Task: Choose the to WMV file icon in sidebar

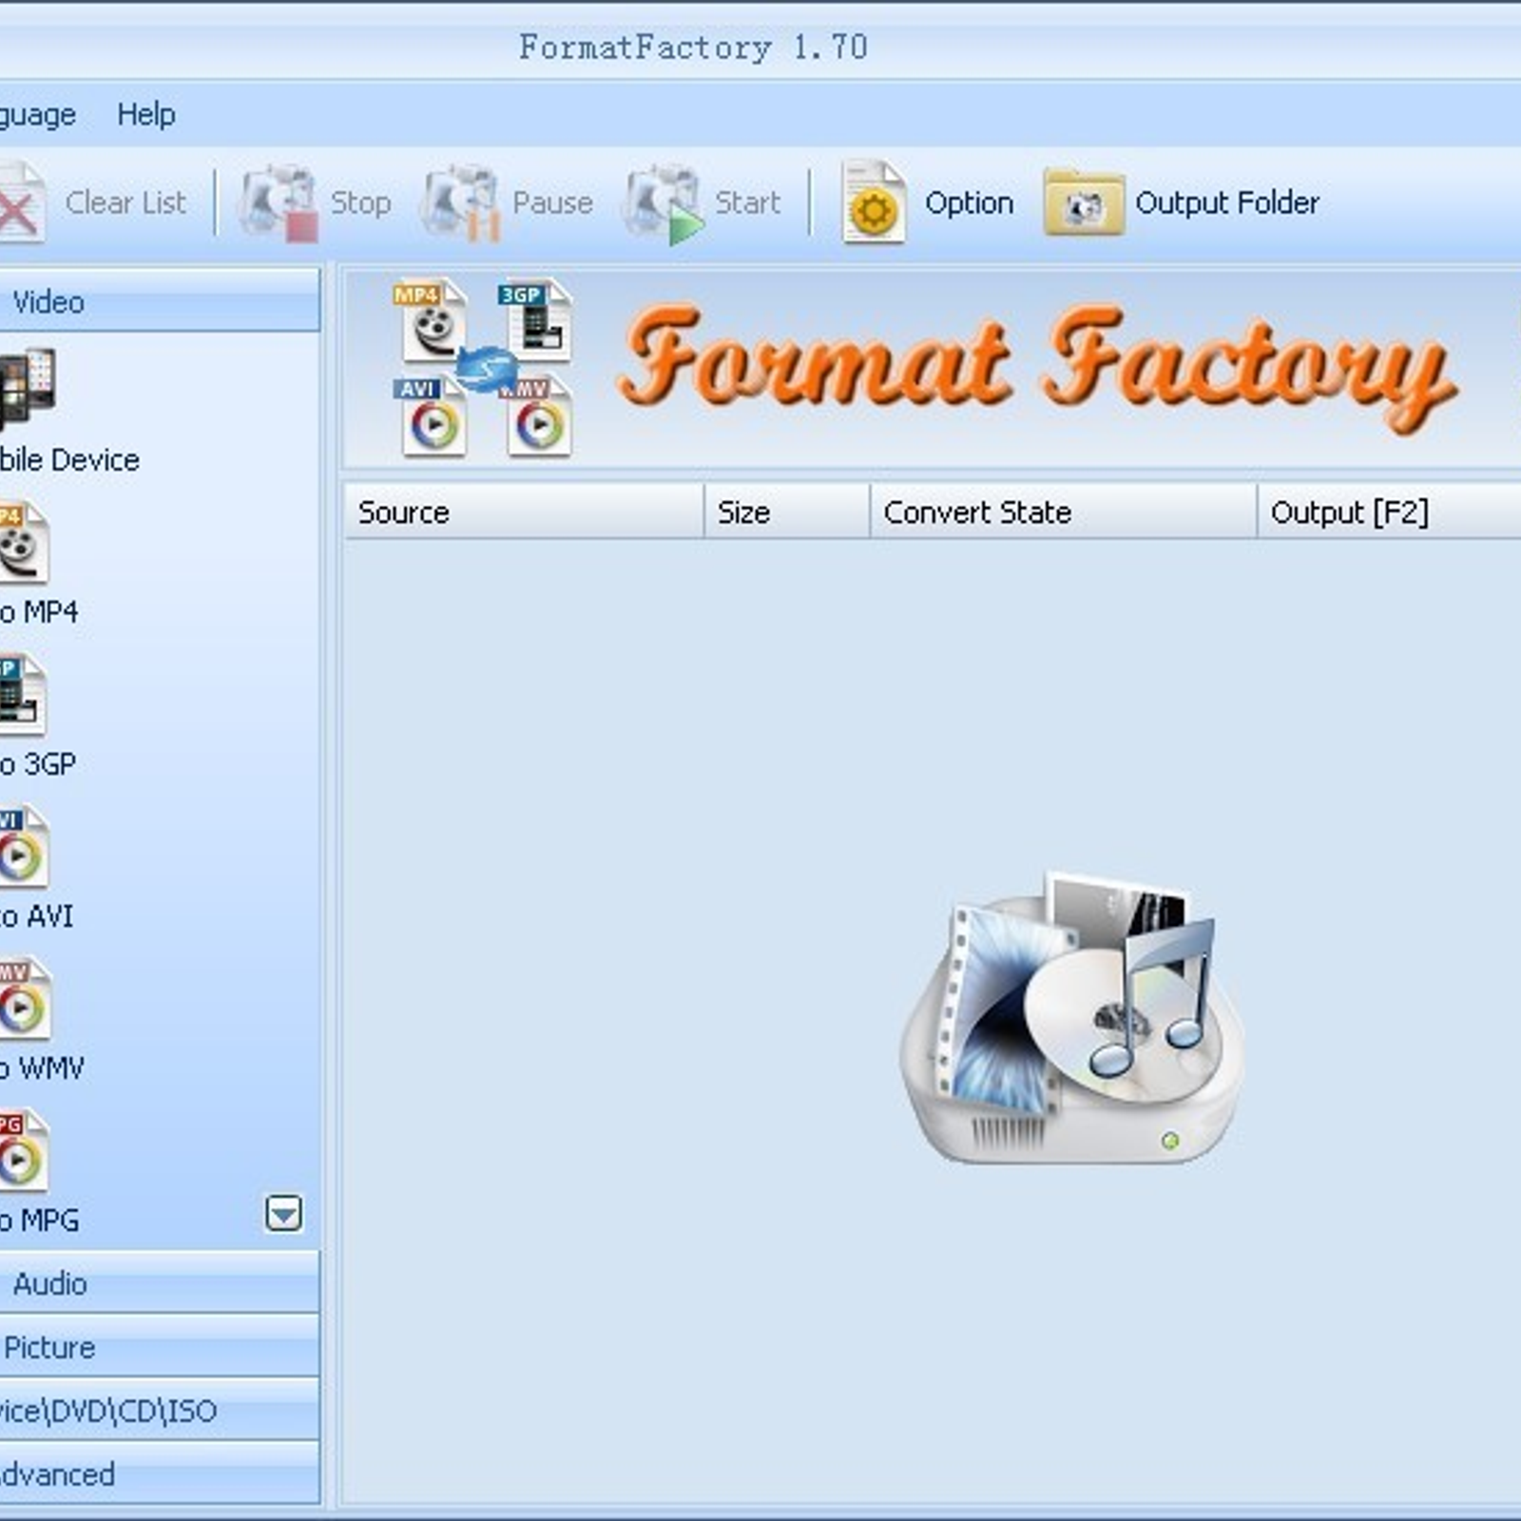Action: 24,998
